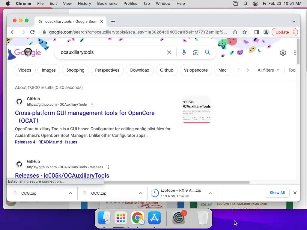The height and width of the screenshot is (230, 307).
Task: Open Google quick settings gear
Action: [x=283, y=53]
